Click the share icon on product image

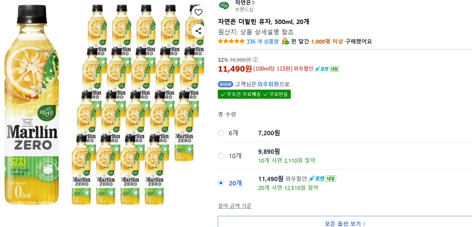tap(198, 31)
